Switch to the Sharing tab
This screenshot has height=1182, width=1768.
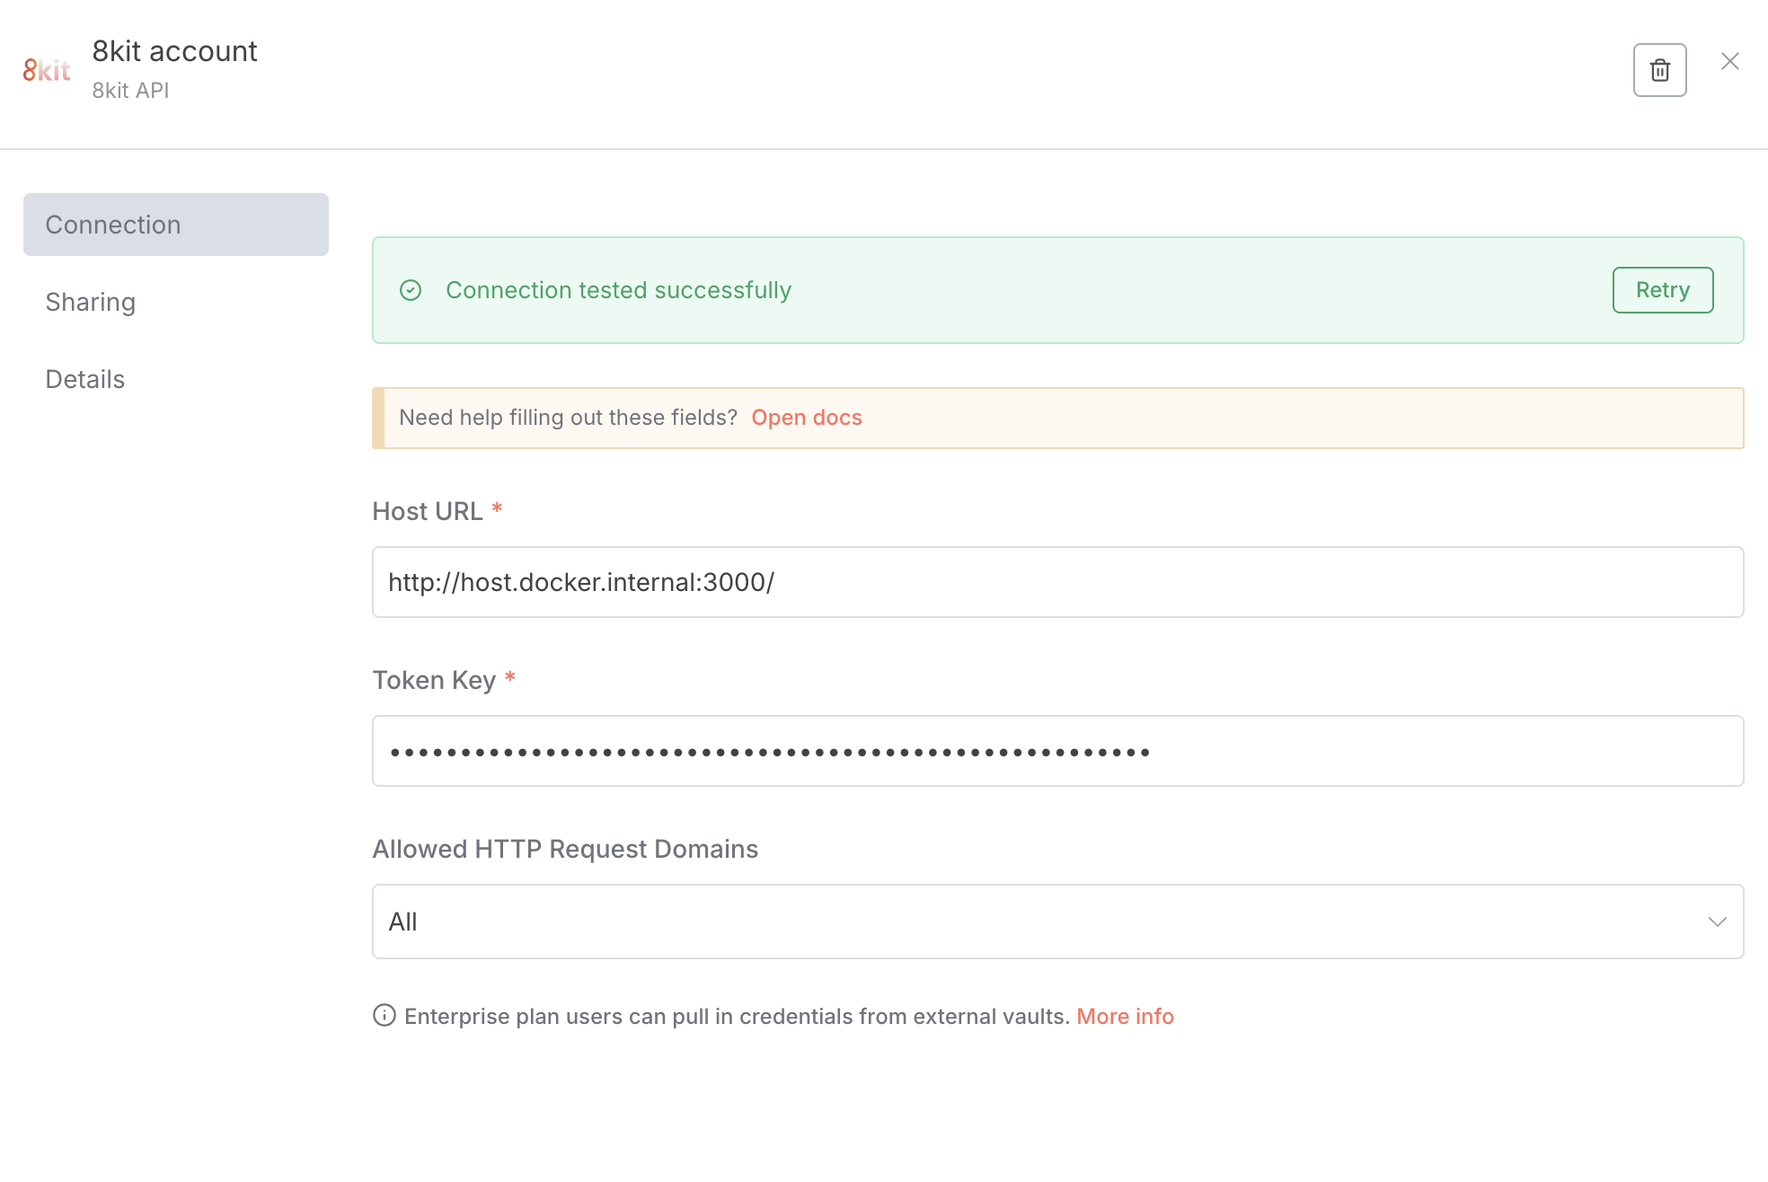[x=91, y=302]
